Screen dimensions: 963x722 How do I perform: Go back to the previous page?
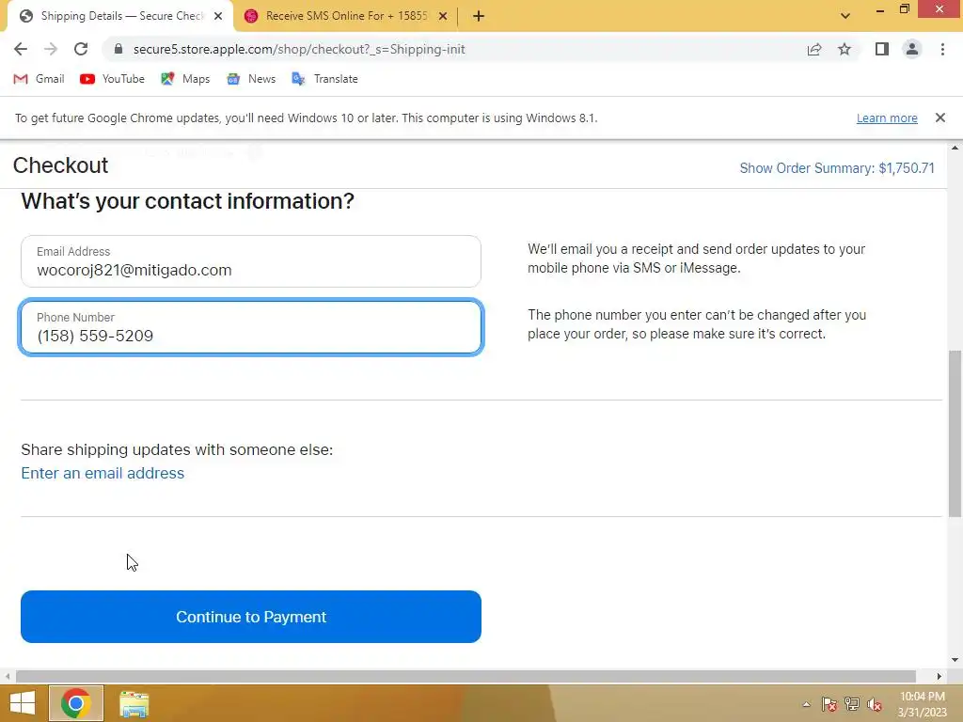point(21,49)
